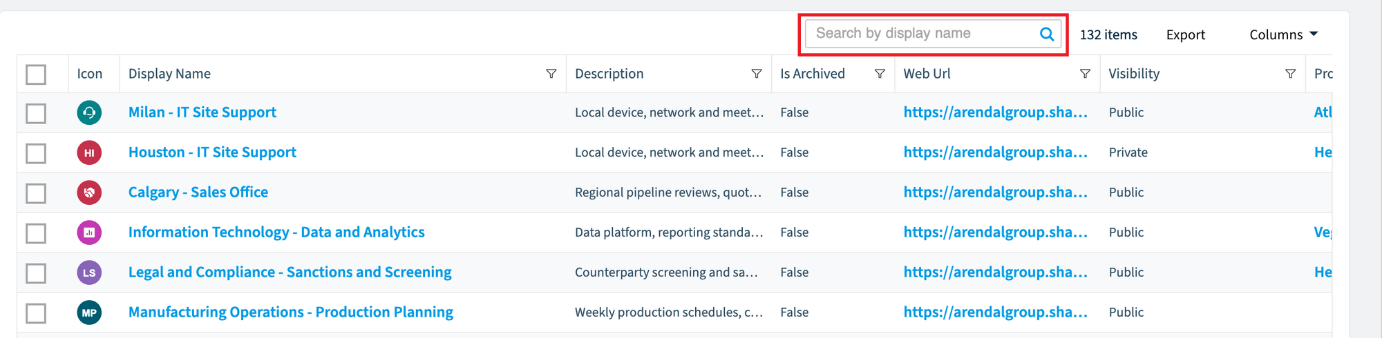Open the Display Name column filter
The image size is (1382, 338).
coord(551,74)
